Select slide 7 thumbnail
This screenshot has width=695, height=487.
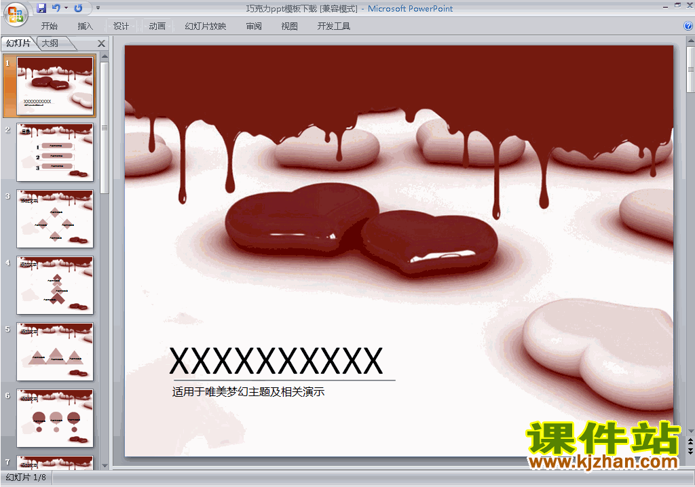point(55,462)
